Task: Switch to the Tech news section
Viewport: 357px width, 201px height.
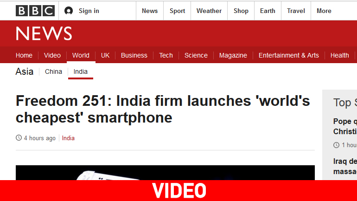Action: click(x=166, y=55)
